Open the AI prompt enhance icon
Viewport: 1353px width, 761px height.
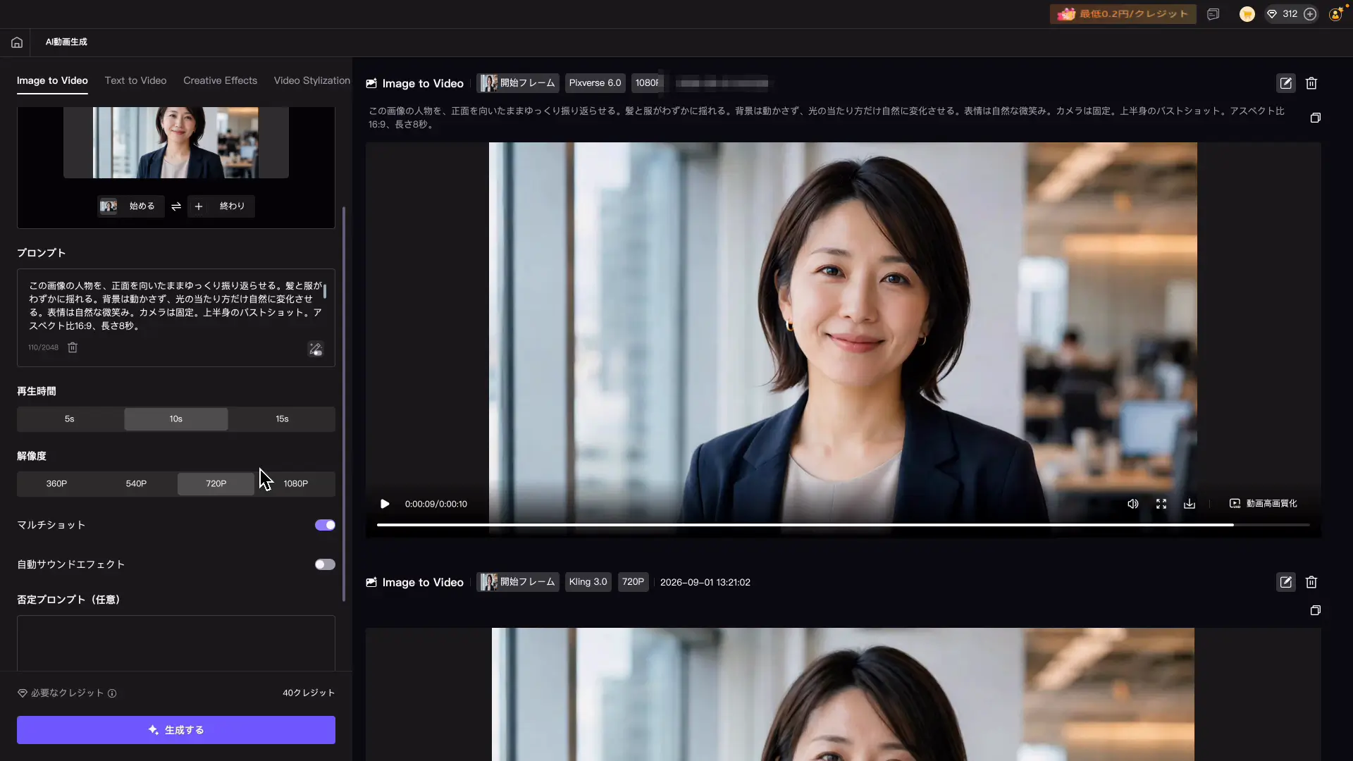316,349
